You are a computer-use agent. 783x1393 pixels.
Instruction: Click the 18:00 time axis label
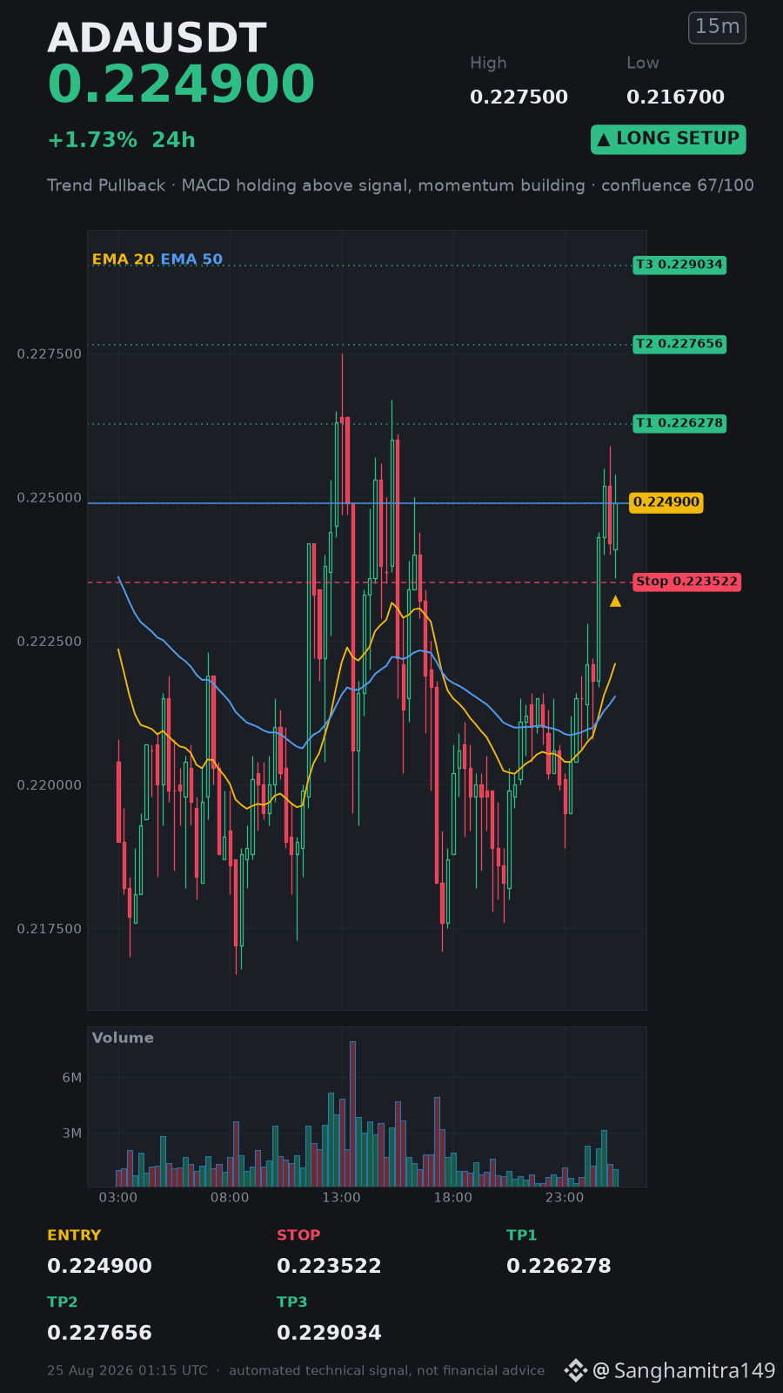[453, 1198]
